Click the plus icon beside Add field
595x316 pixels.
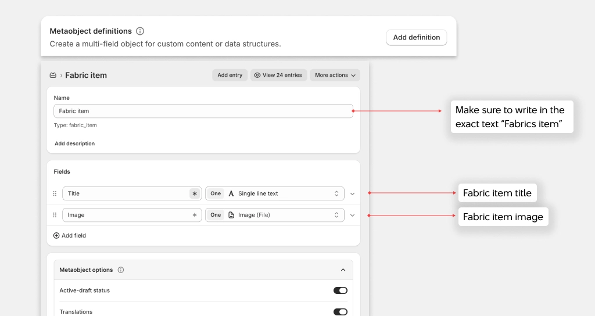56,236
